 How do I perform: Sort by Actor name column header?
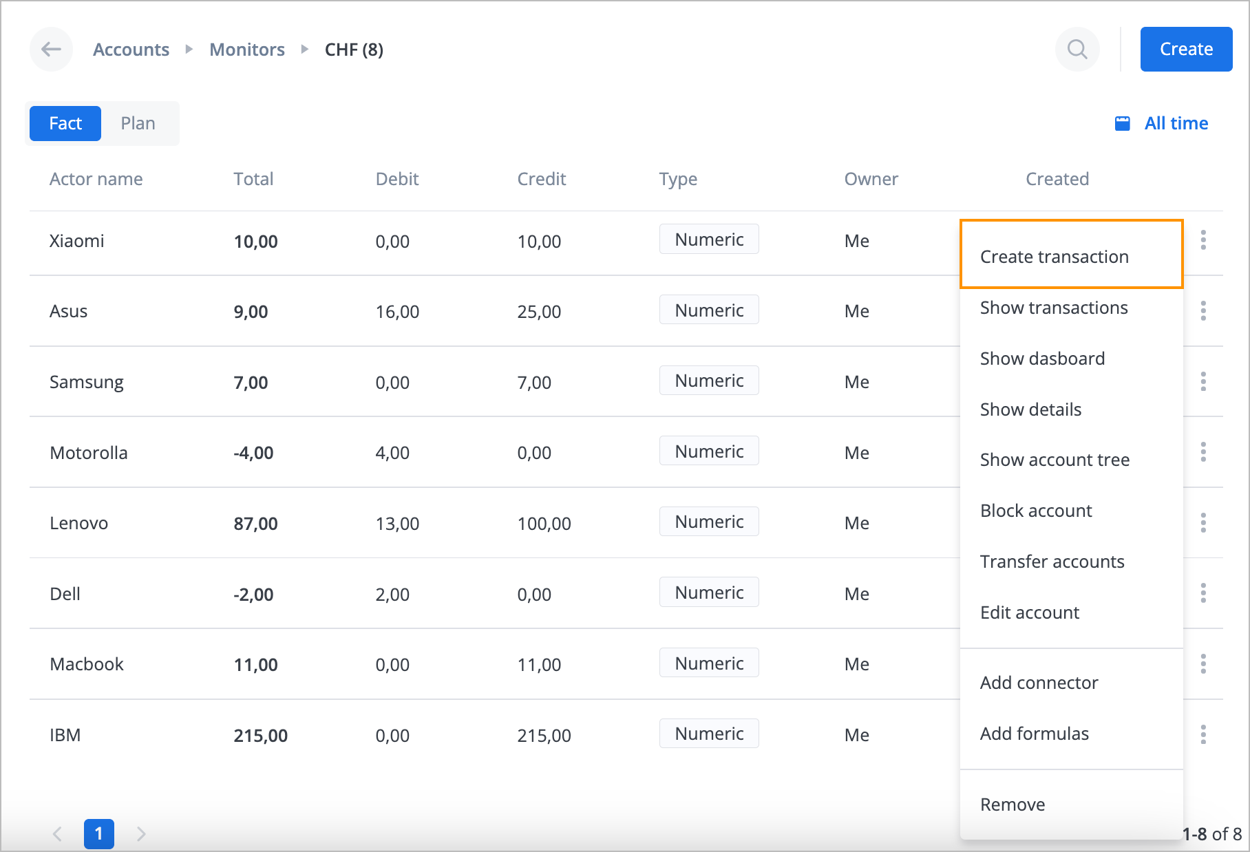point(96,179)
